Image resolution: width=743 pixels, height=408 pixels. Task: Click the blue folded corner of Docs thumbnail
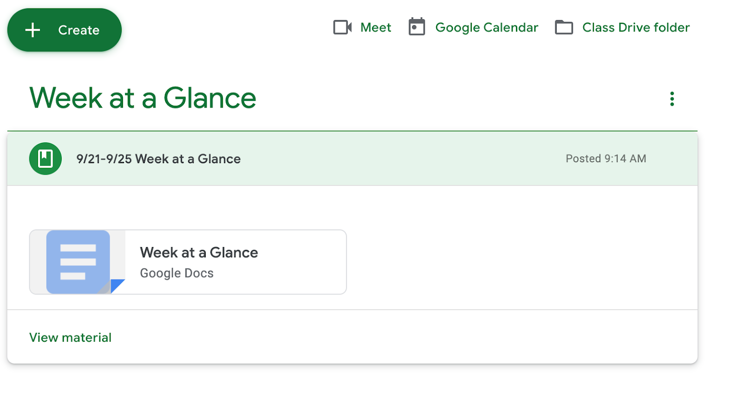(x=117, y=286)
